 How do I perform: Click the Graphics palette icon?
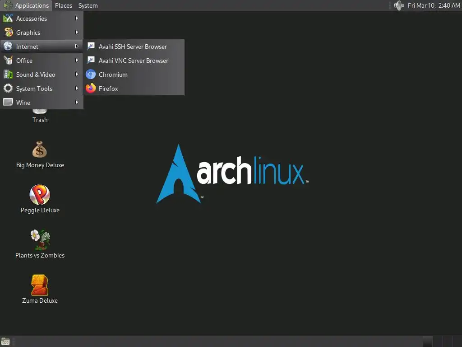pos(8,32)
